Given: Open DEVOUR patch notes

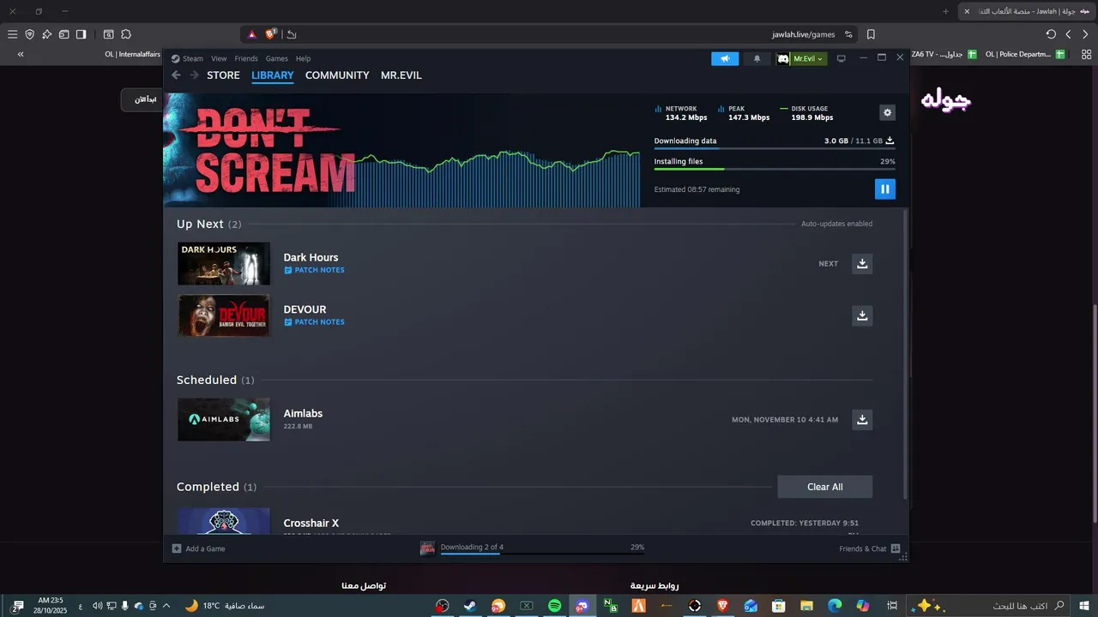Looking at the screenshot, I should [x=314, y=322].
